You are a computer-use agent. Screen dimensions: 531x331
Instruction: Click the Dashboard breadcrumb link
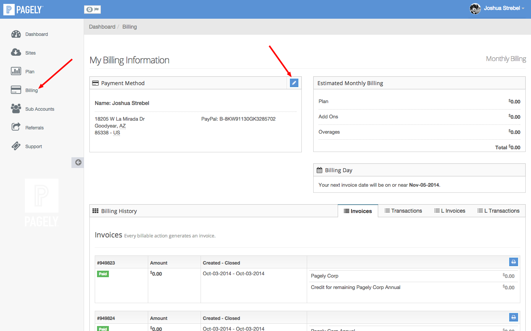coord(102,27)
